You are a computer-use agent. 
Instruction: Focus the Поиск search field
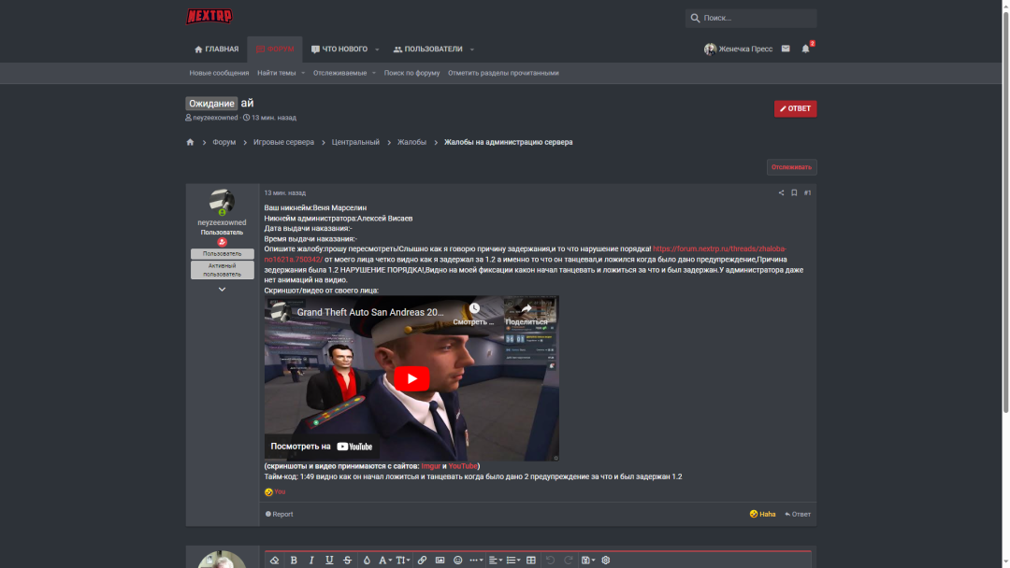point(751,18)
